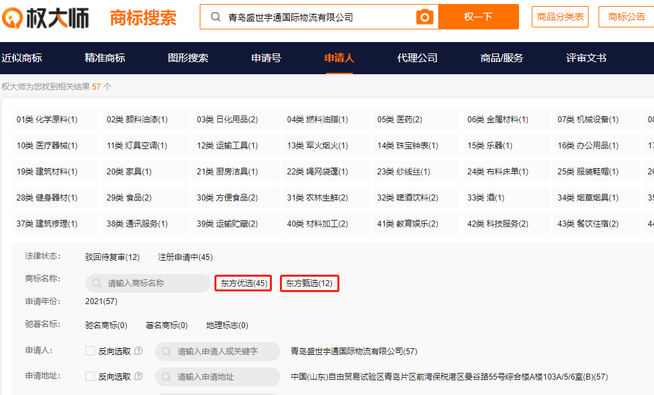Select category 07类 机械设备(1)

coord(597,119)
